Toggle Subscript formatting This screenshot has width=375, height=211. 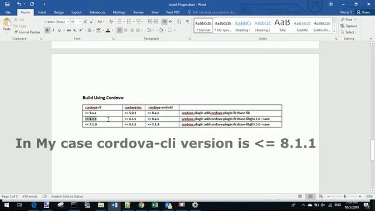pos(75,30)
